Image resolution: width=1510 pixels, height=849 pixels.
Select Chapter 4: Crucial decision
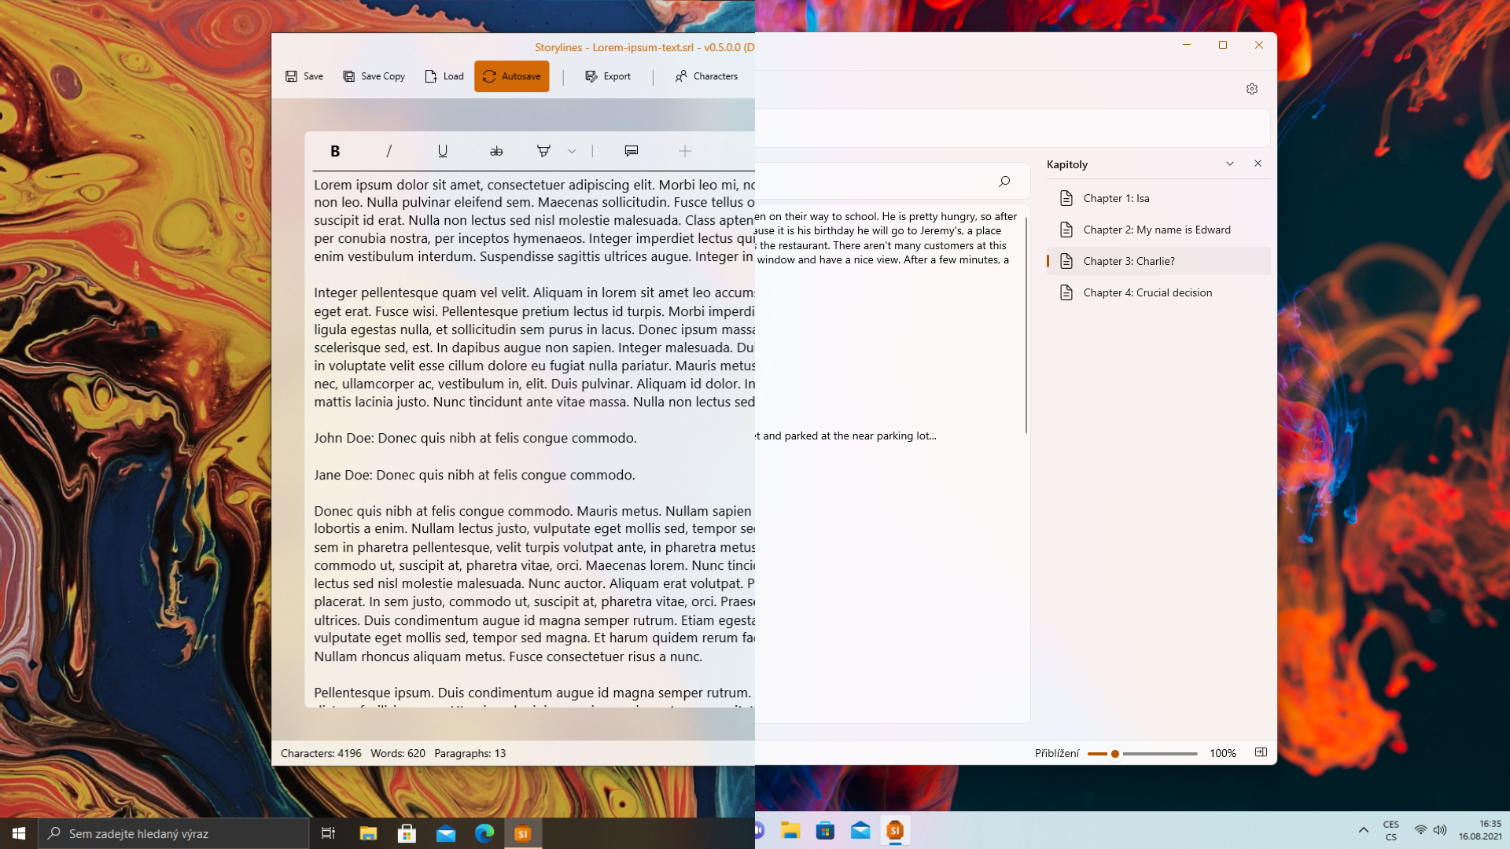(x=1147, y=292)
